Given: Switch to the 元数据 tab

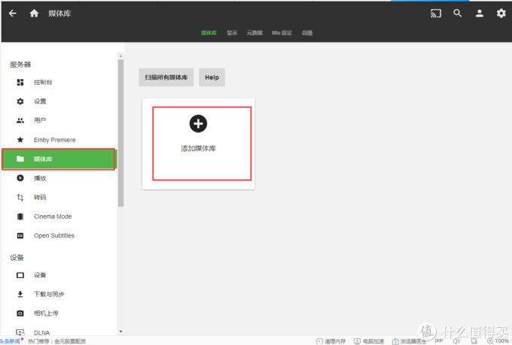Looking at the screenshot, I should 254,33.
